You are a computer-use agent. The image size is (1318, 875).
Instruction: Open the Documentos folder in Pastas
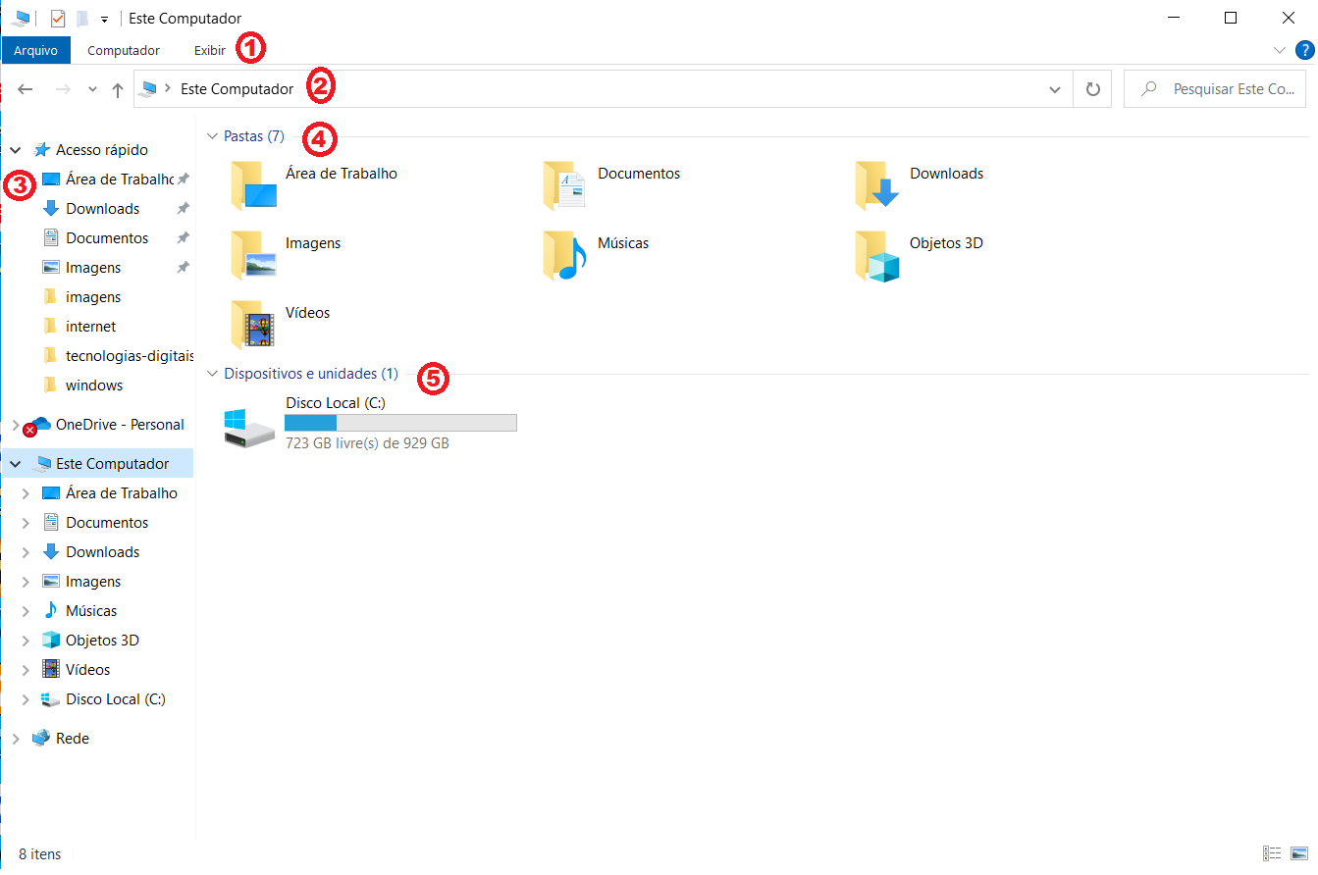pyautogui.click(x=565, y=185)
